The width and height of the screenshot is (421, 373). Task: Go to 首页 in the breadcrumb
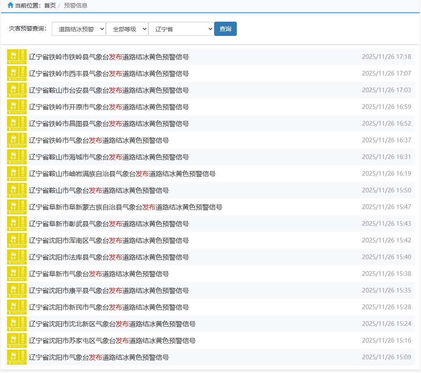(50, 5)
